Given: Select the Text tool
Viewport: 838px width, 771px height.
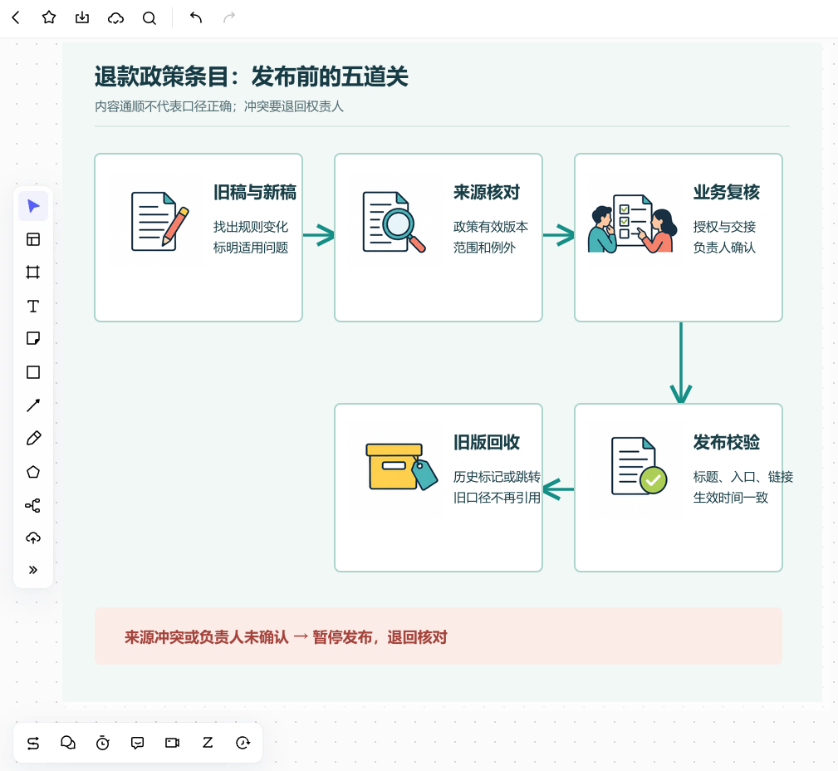Looking at the screenshot, I should (x=33, y=306).
